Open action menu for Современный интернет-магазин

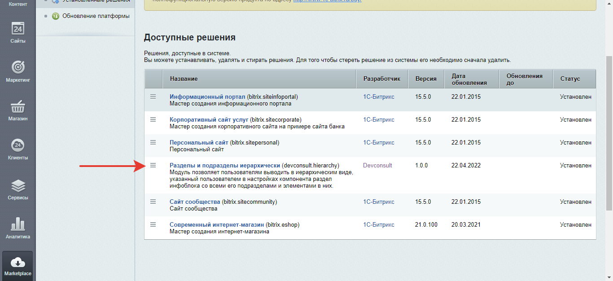point(153,224)
